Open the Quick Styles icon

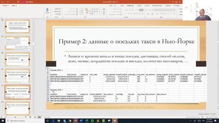[81, 10]
